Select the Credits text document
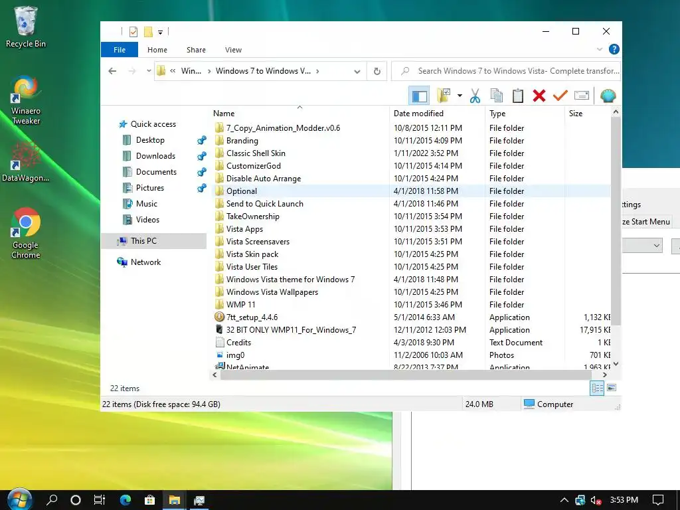Screen dimensions: 680x510 [x=238, y=343]
